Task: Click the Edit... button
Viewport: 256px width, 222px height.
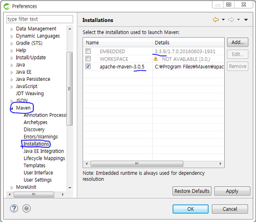Action: (x=238, y=54)
